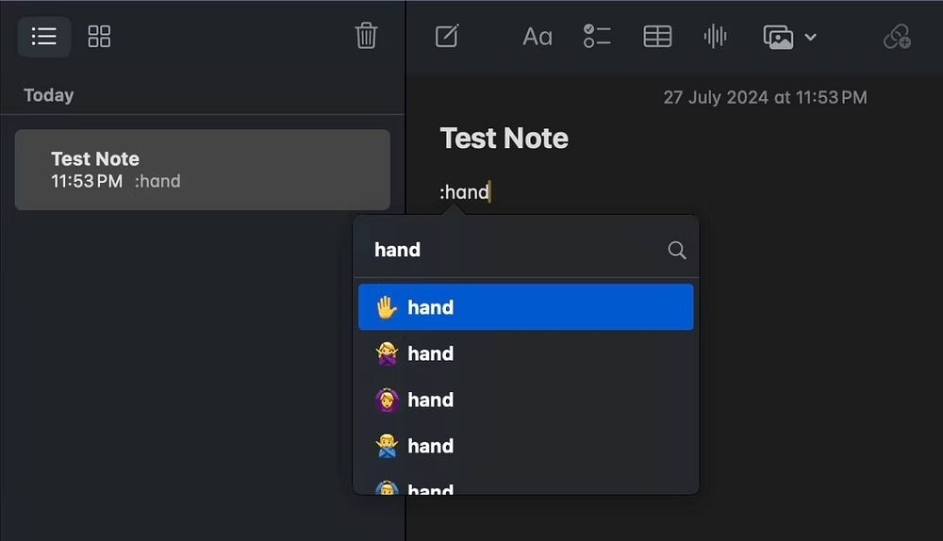Expand the media dropdown chevron
This screenshot has height=541, width=943.
point(811,38)
